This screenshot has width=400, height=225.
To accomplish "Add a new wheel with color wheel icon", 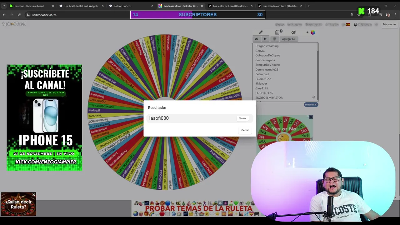I will point(311,32).
